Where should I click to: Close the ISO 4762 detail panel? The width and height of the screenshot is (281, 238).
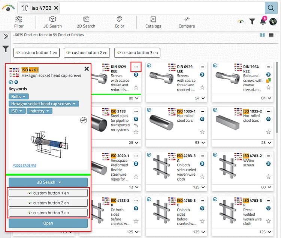[87, 69]
